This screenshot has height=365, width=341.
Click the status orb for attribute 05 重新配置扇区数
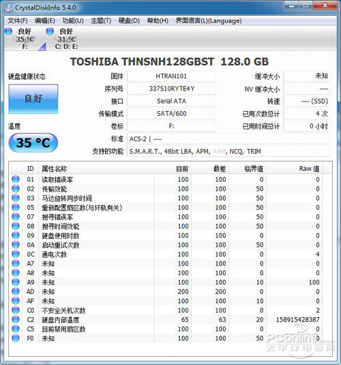[x=16, y=208]
